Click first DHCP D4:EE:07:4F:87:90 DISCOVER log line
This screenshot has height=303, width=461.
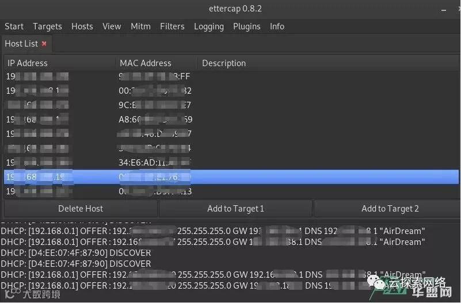coord(76,253)
